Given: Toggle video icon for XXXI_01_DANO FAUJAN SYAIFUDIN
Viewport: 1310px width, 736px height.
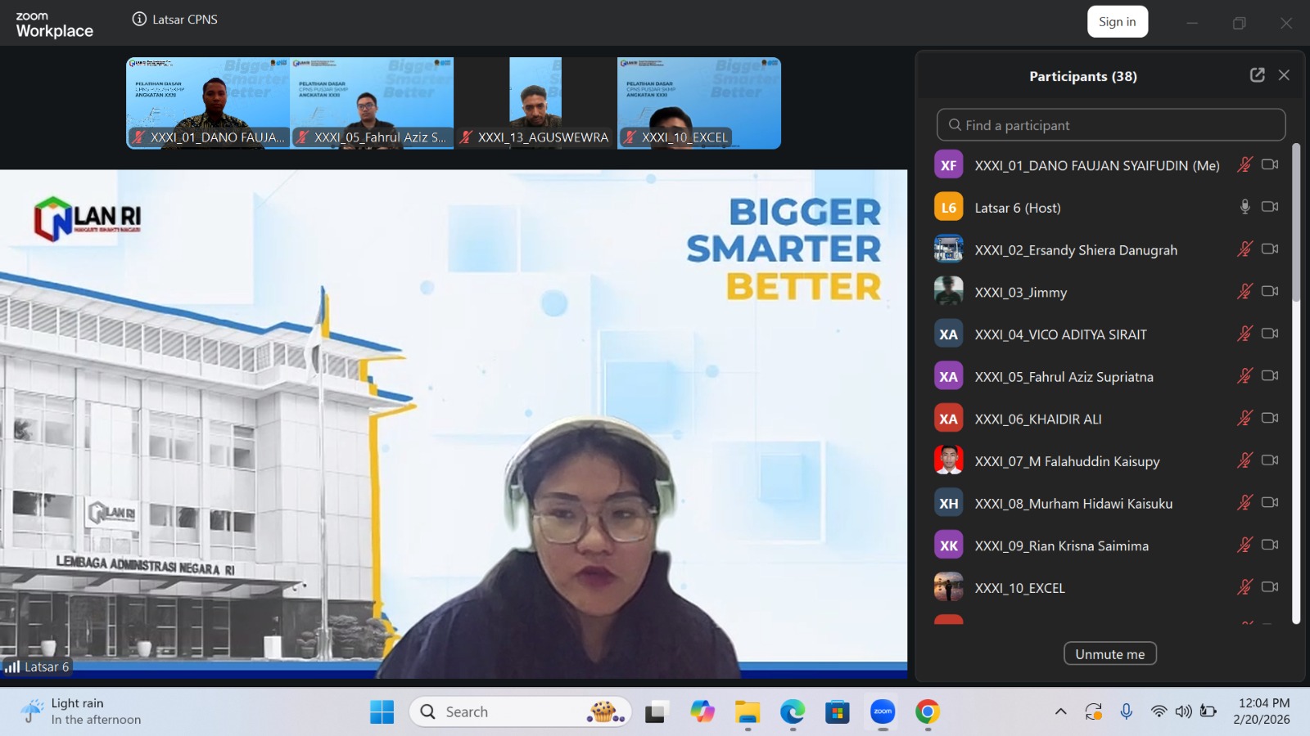Looking at the screenshot, I should click(x=1270, y=164).
